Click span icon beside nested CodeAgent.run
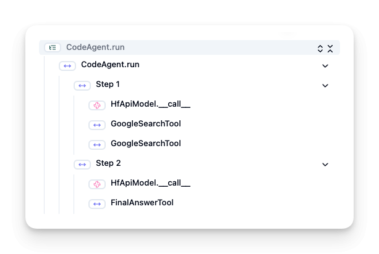379x254 pixels. (x=67, y=66)
